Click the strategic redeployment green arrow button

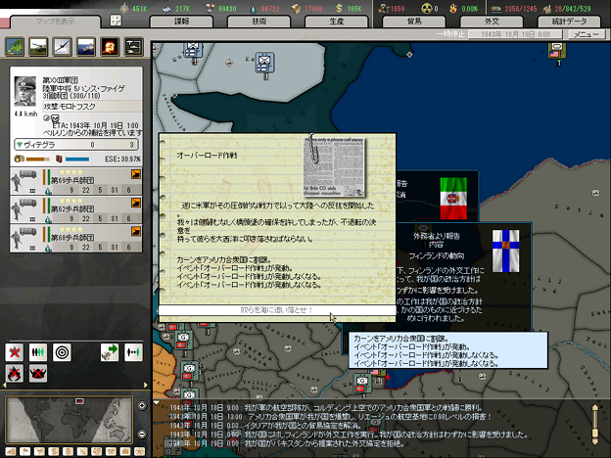[x=110, y=352]
